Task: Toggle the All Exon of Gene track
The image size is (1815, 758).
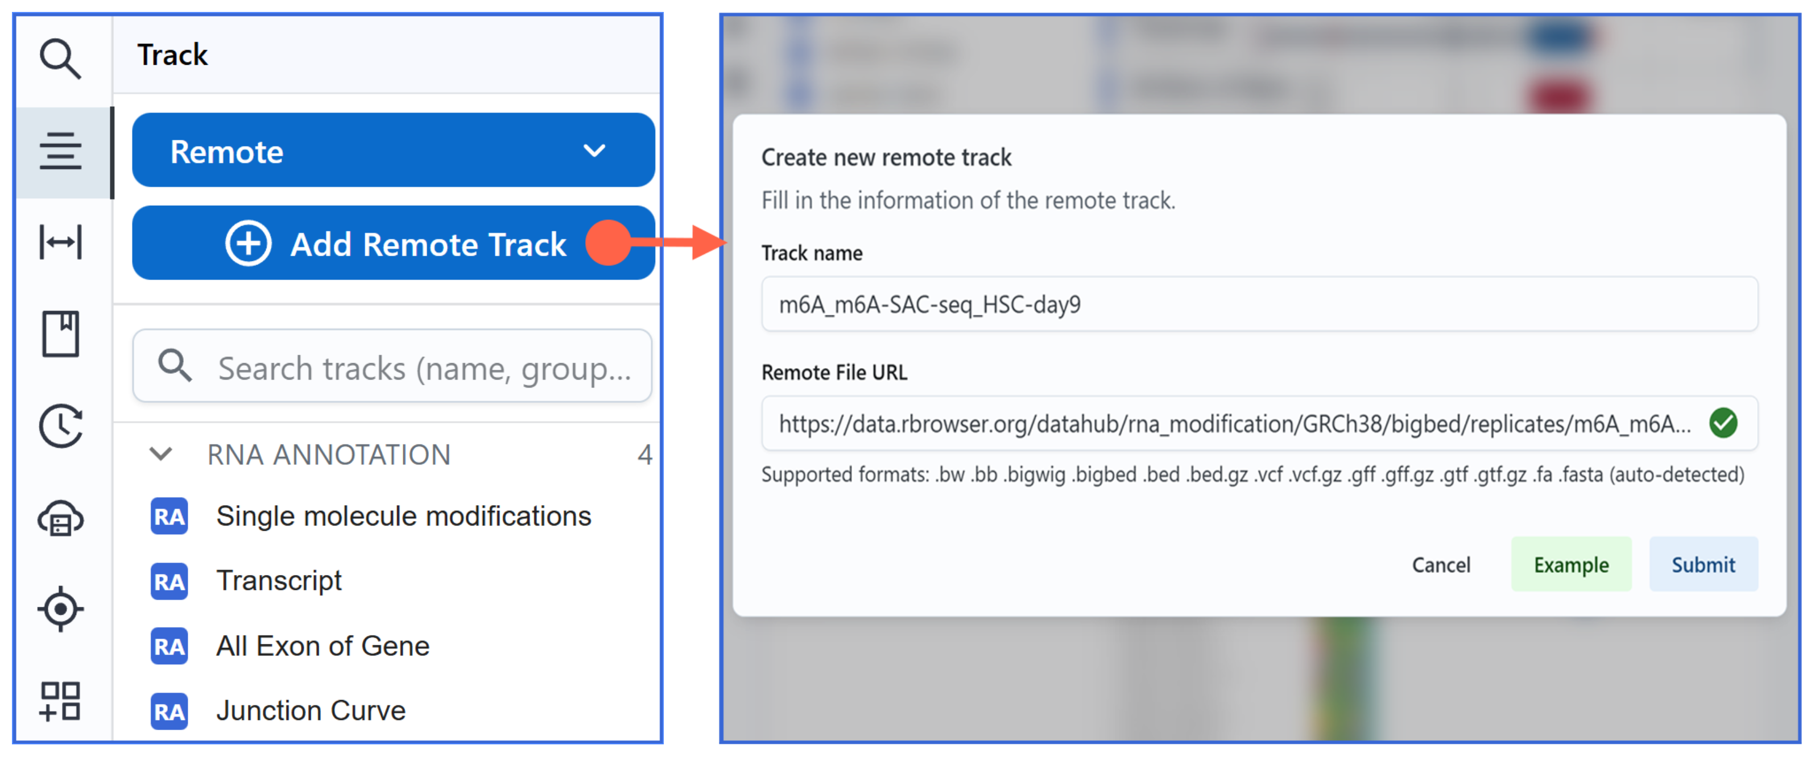Action: [x=322, y=646]
